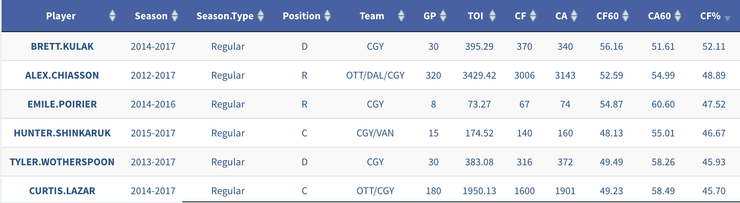Toggle the CF% descending sort arrow

tap(727, 18)
